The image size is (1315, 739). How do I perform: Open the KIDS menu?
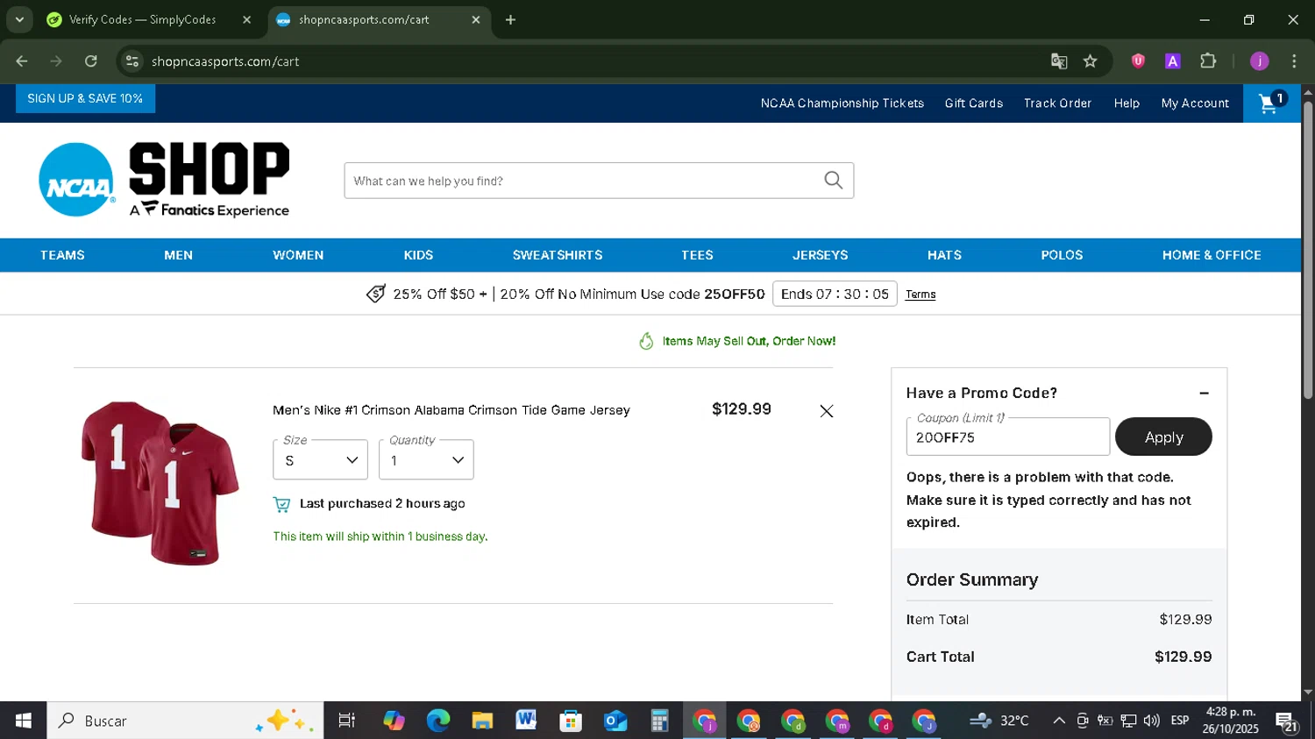[x=418, y=255]
